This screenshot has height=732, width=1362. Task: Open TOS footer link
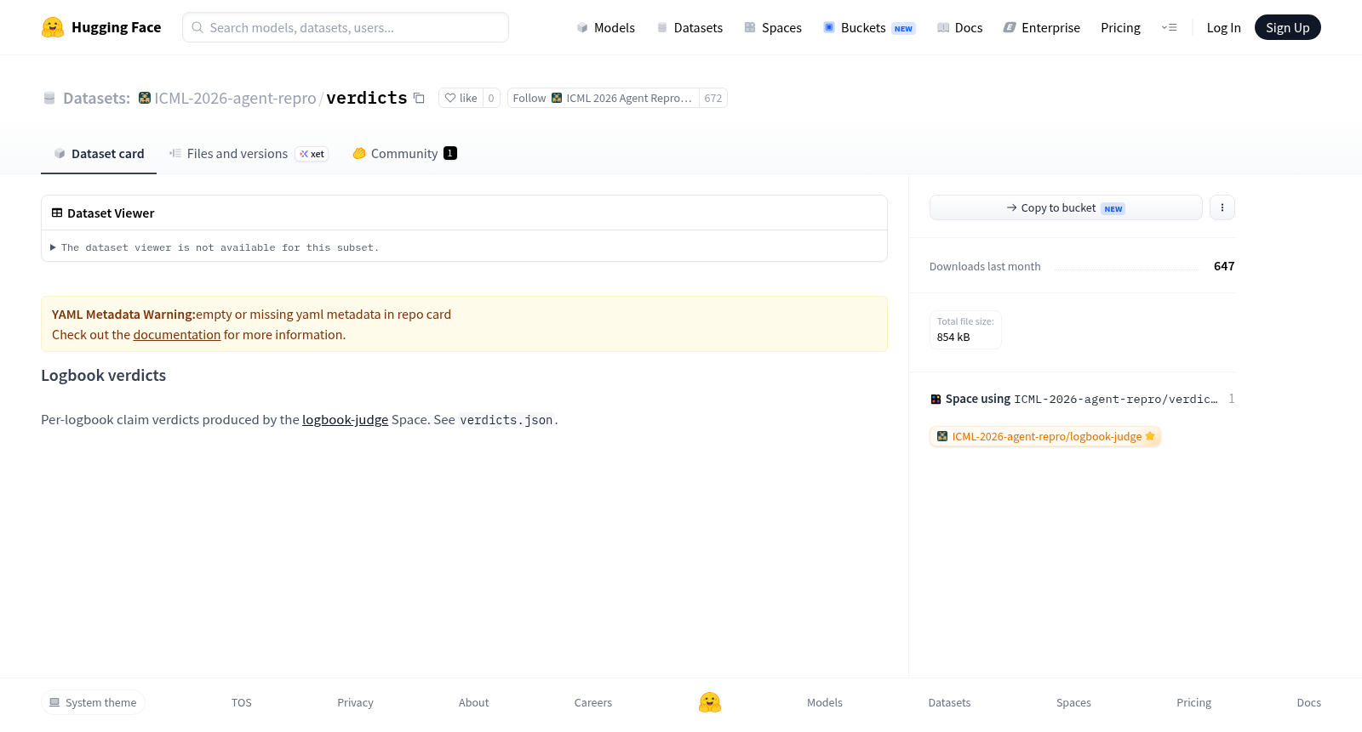242,702
